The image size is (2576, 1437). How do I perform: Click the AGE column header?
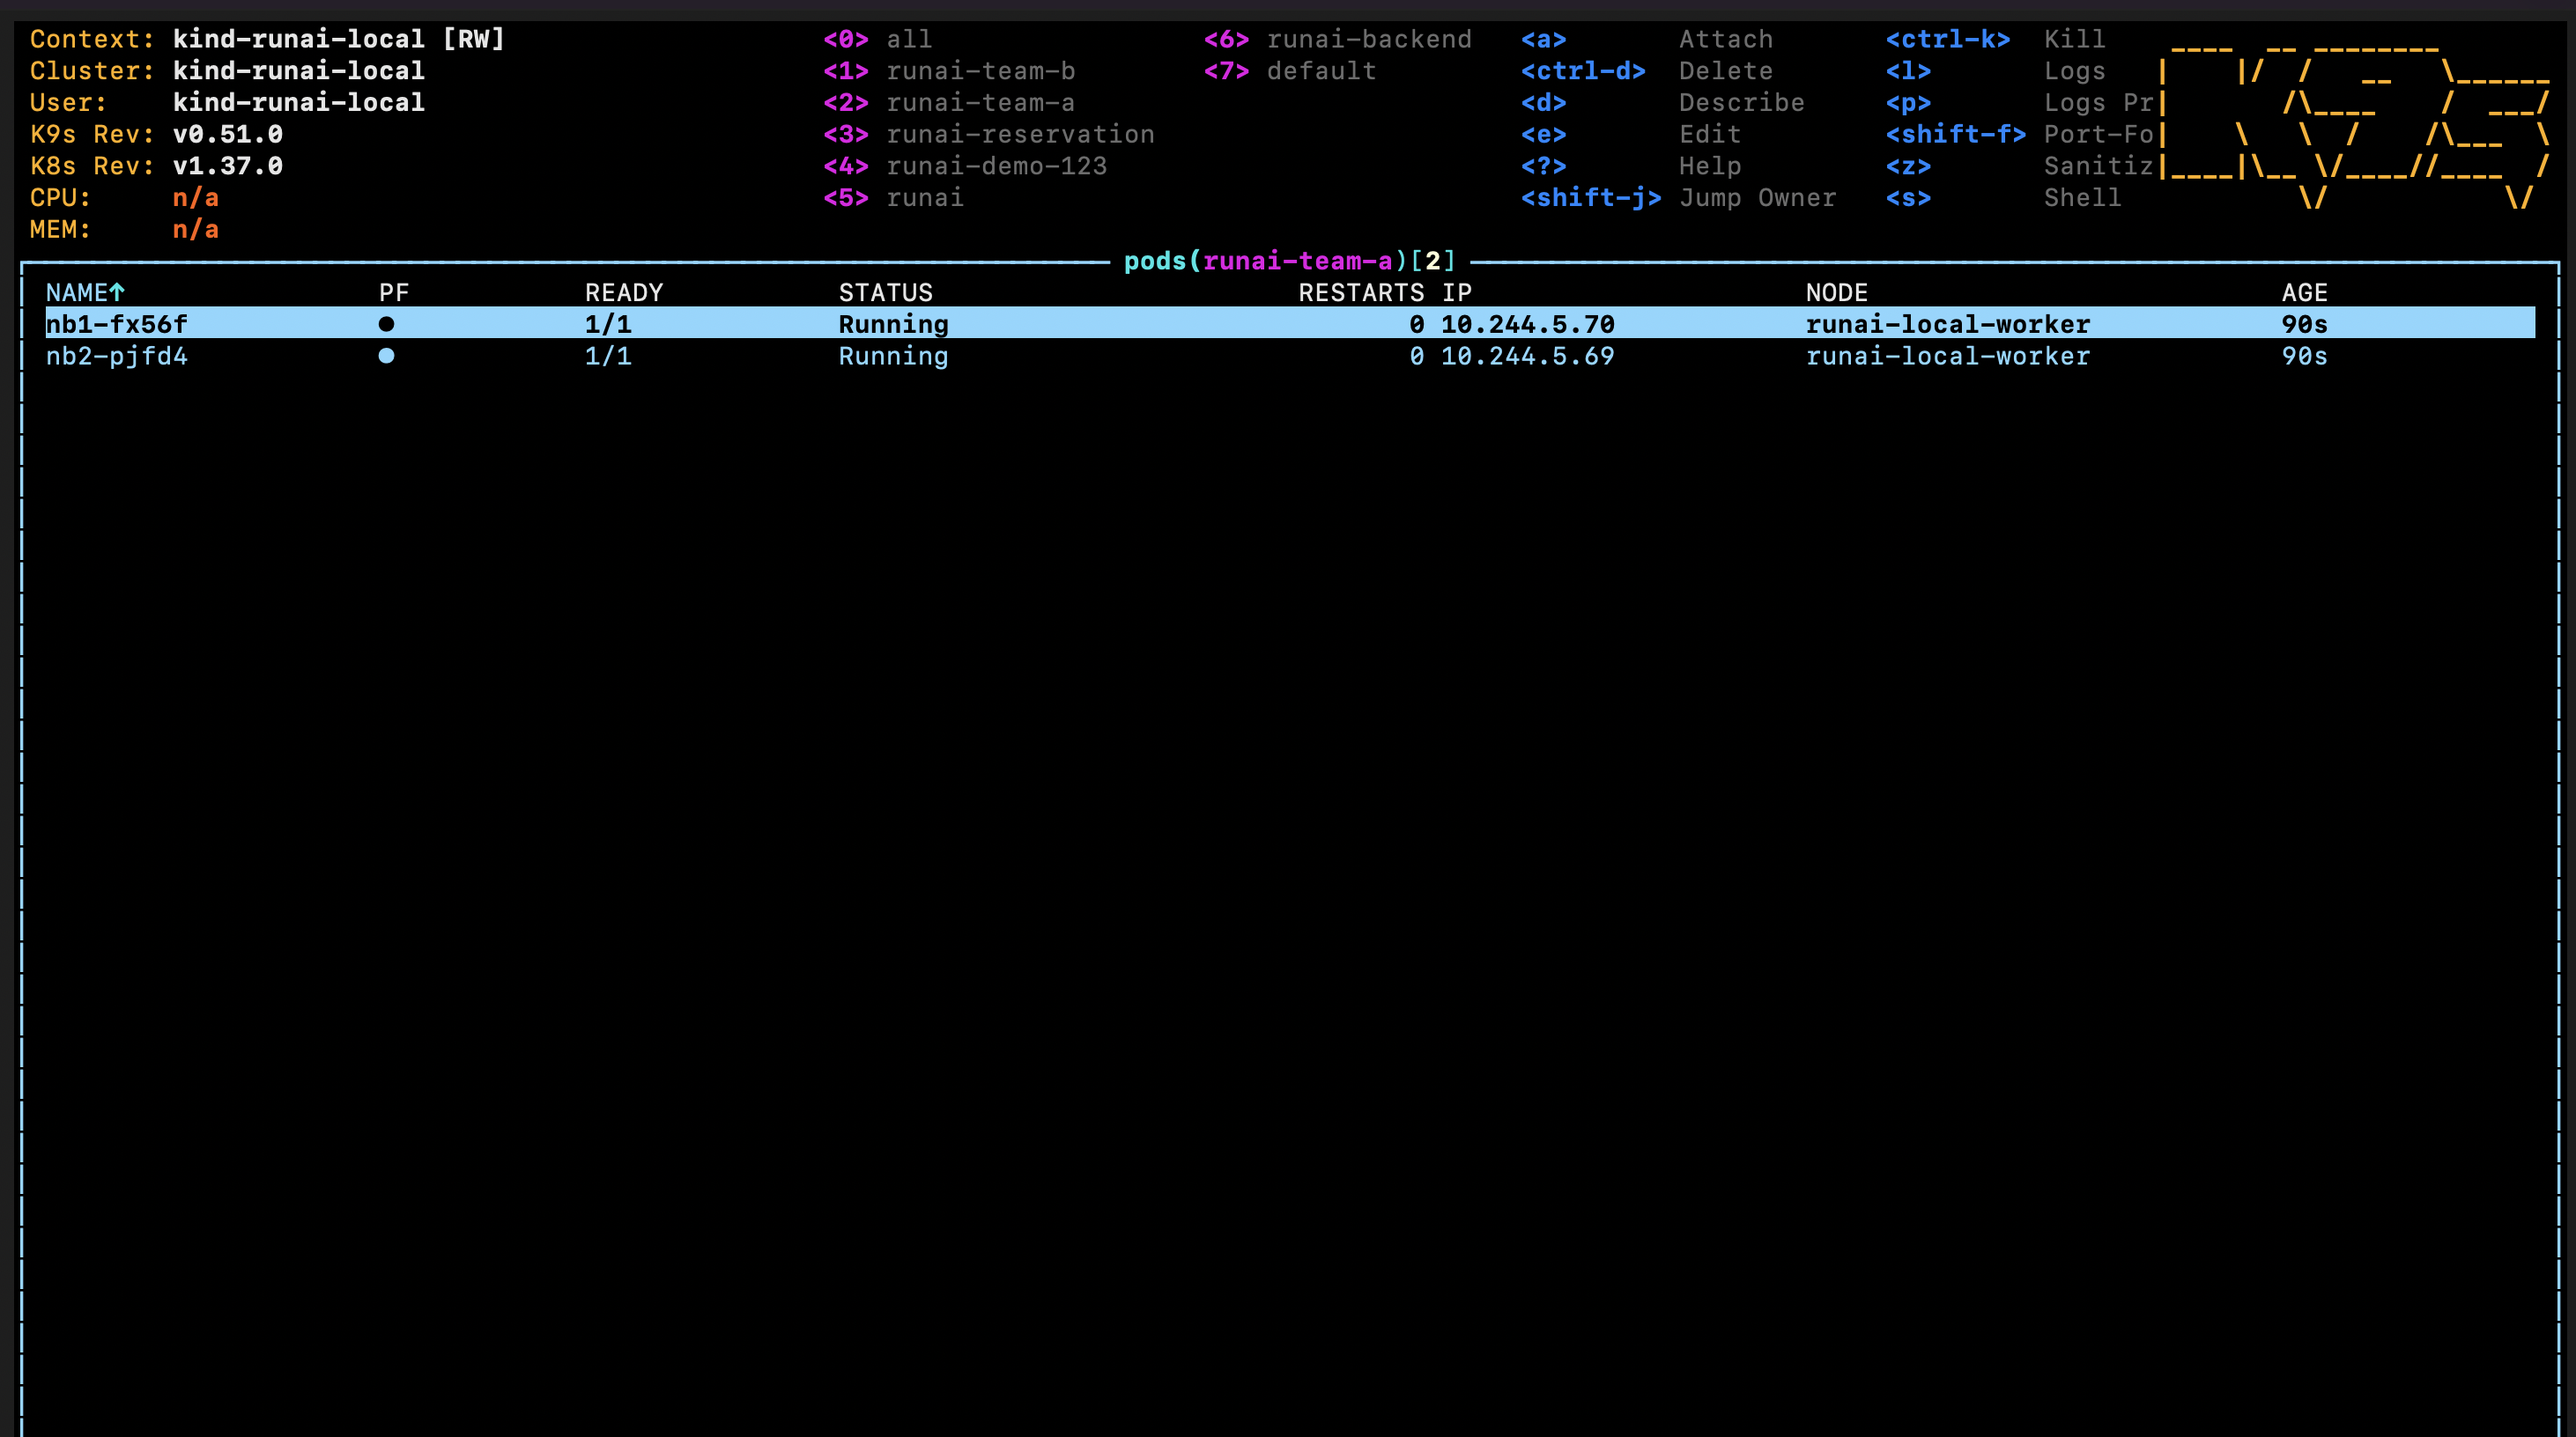click(x=2305, y=291)
